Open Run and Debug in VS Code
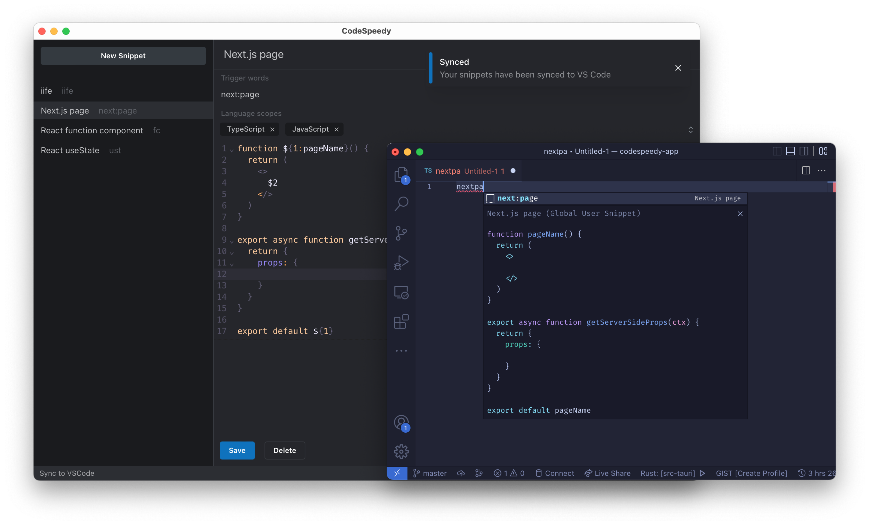Image resolution: width=870 pixels, height=528 pixels. point(401,262)
